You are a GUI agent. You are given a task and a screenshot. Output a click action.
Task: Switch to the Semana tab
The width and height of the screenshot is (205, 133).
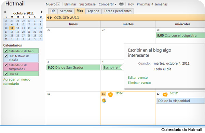66,11
